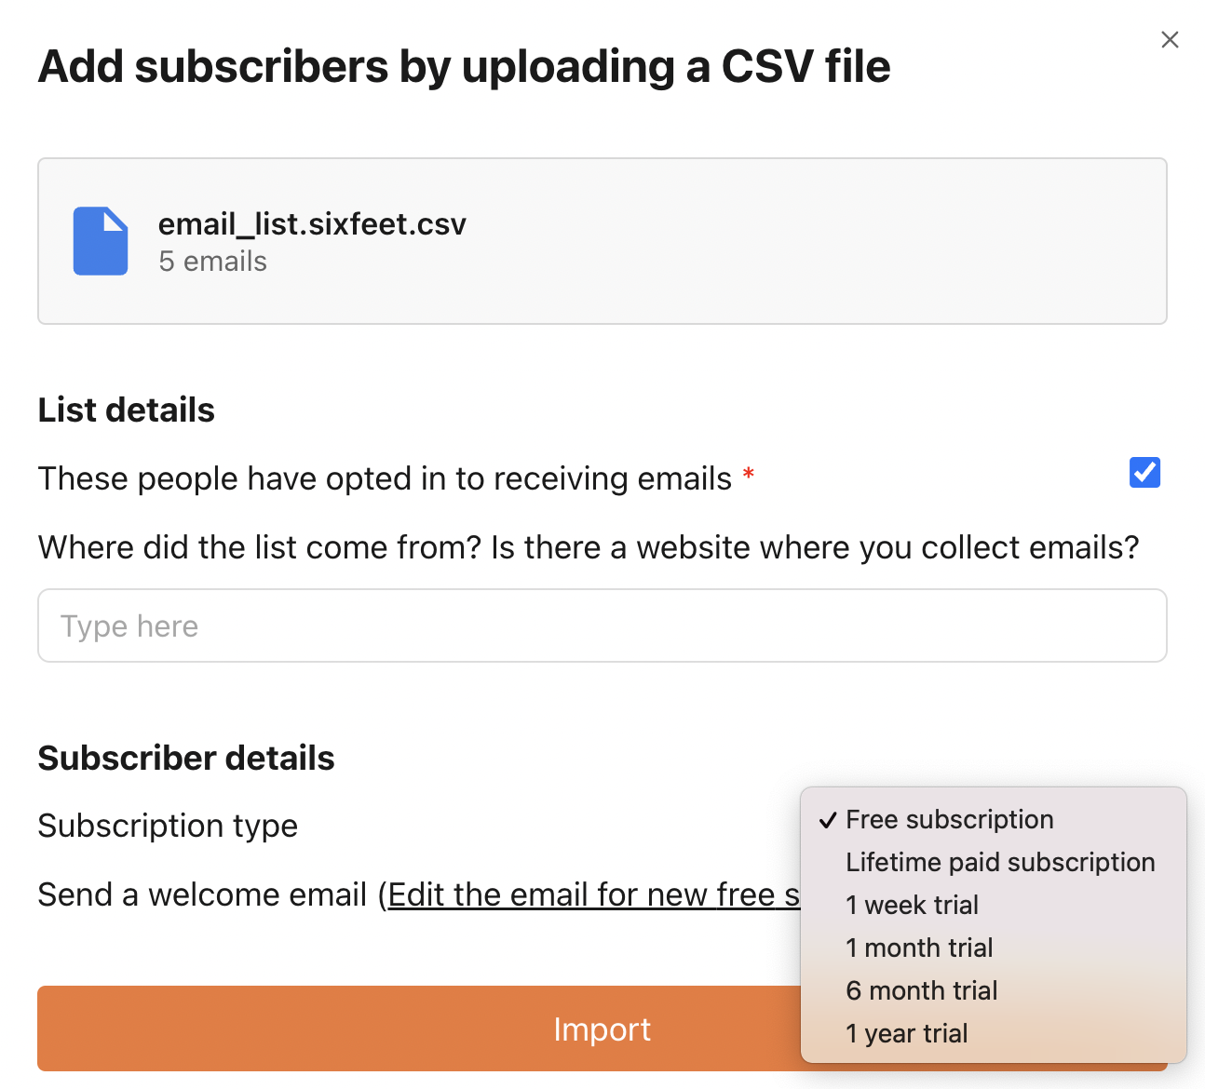Click the List details heading
Screen dimensions: 1205x1089
[127, 410]
